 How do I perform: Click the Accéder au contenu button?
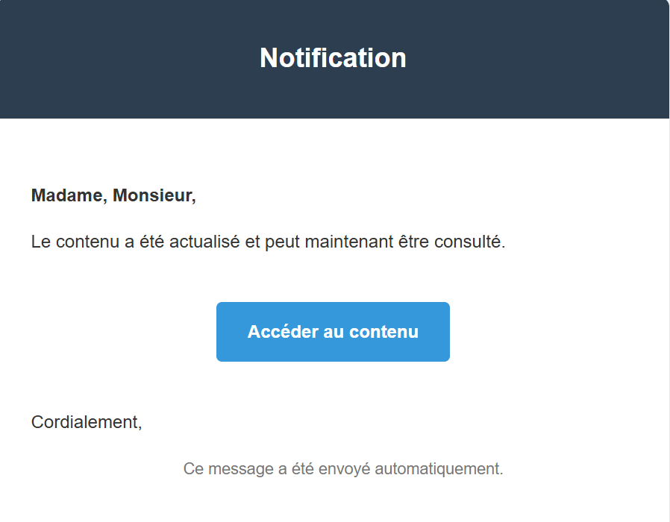click(333, 332)
